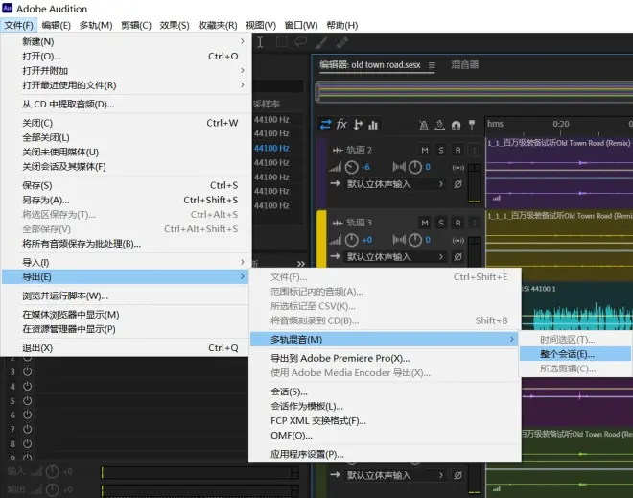Toggle power for effects slot 5
Viewport: 633px width, 498px height.
(x=28, y=401)
